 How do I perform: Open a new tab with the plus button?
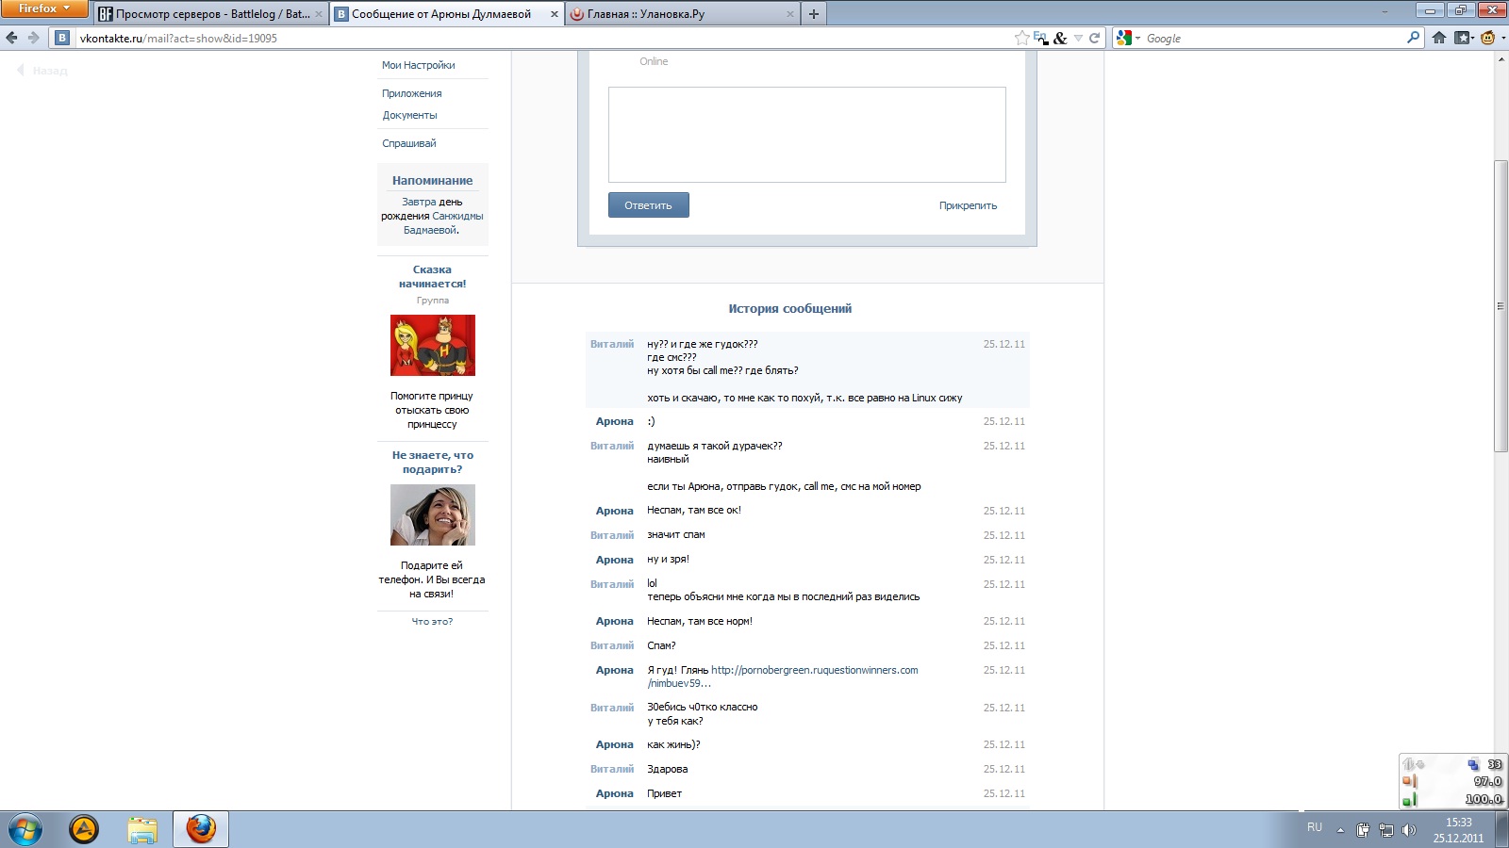click(814, 14)
